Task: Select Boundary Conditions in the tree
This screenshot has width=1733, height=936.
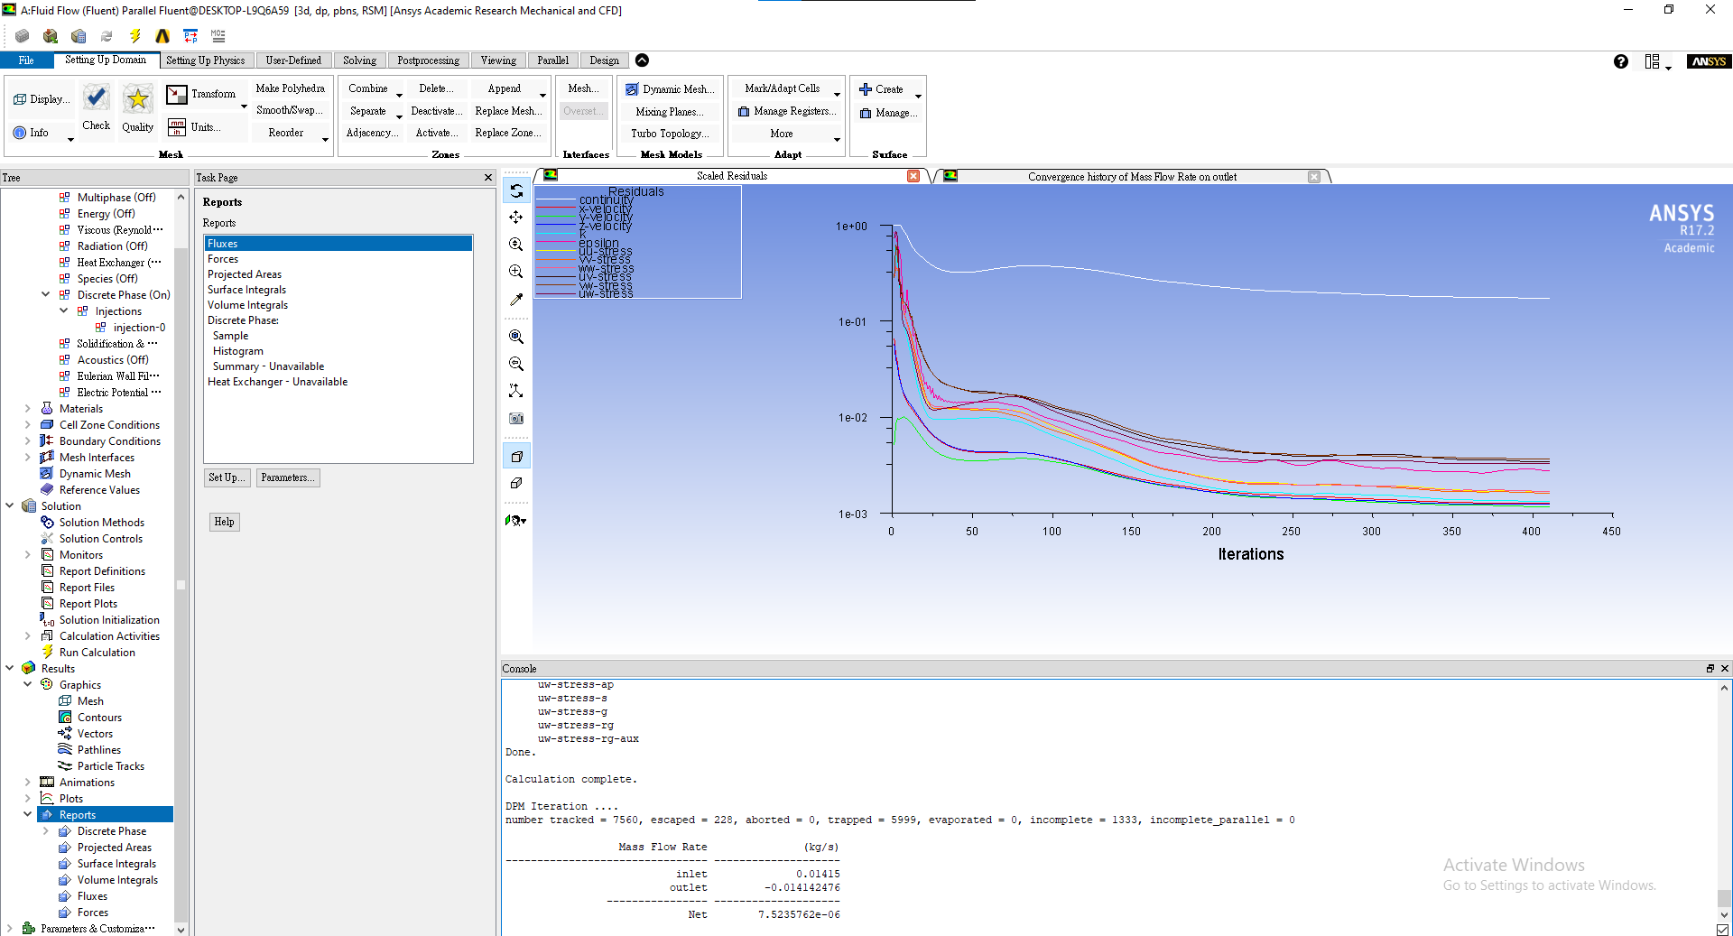Action: coord(109,441)
